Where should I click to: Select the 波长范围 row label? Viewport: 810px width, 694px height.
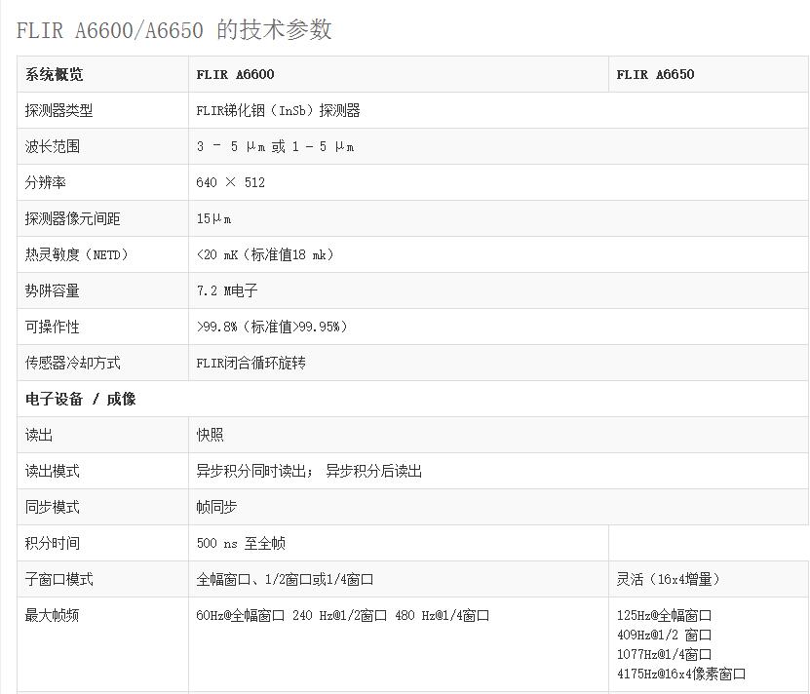coord(53,147)
